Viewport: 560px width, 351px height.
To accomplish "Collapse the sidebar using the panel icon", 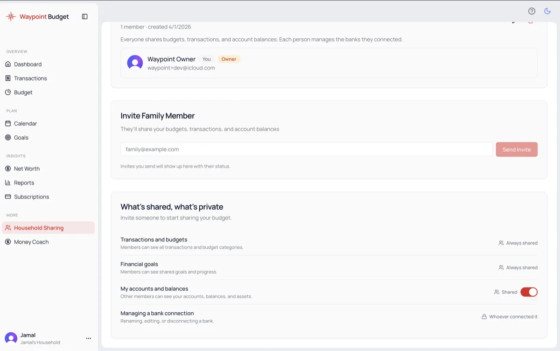I will tap(84, 16).
